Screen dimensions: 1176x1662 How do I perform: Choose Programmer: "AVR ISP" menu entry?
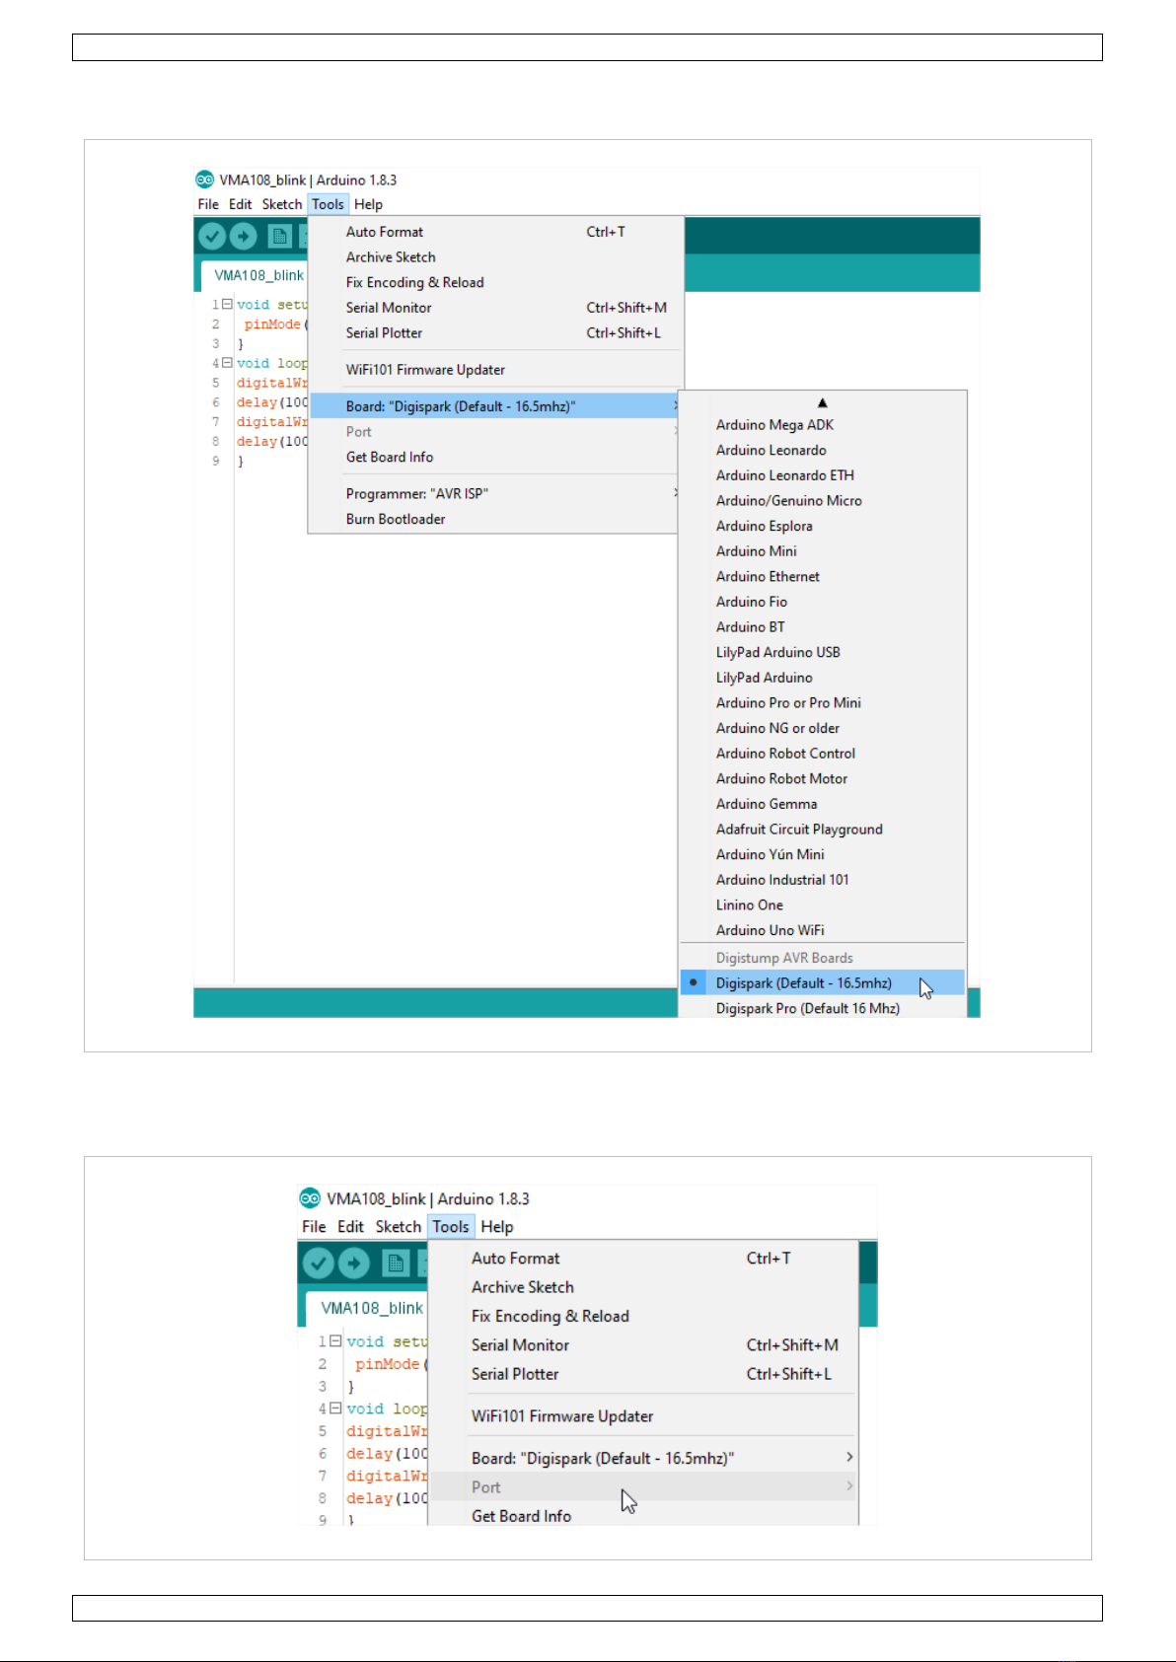pyautogui.click(x=493, y=493)
